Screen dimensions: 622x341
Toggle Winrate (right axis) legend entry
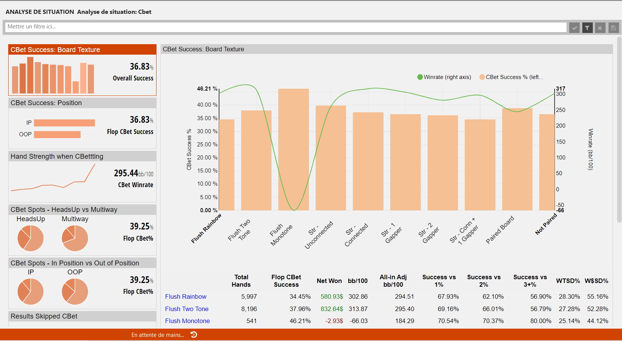coord(444,77)
